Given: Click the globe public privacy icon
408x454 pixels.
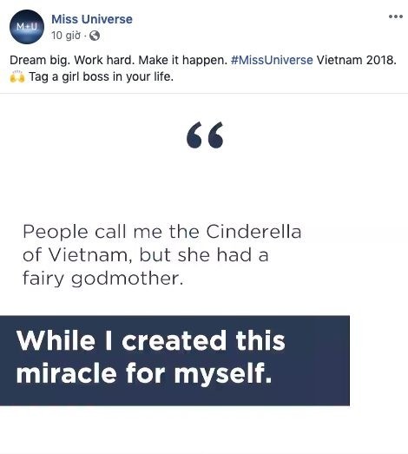Looking at the screenshot, I should click(x=95, y=36).
